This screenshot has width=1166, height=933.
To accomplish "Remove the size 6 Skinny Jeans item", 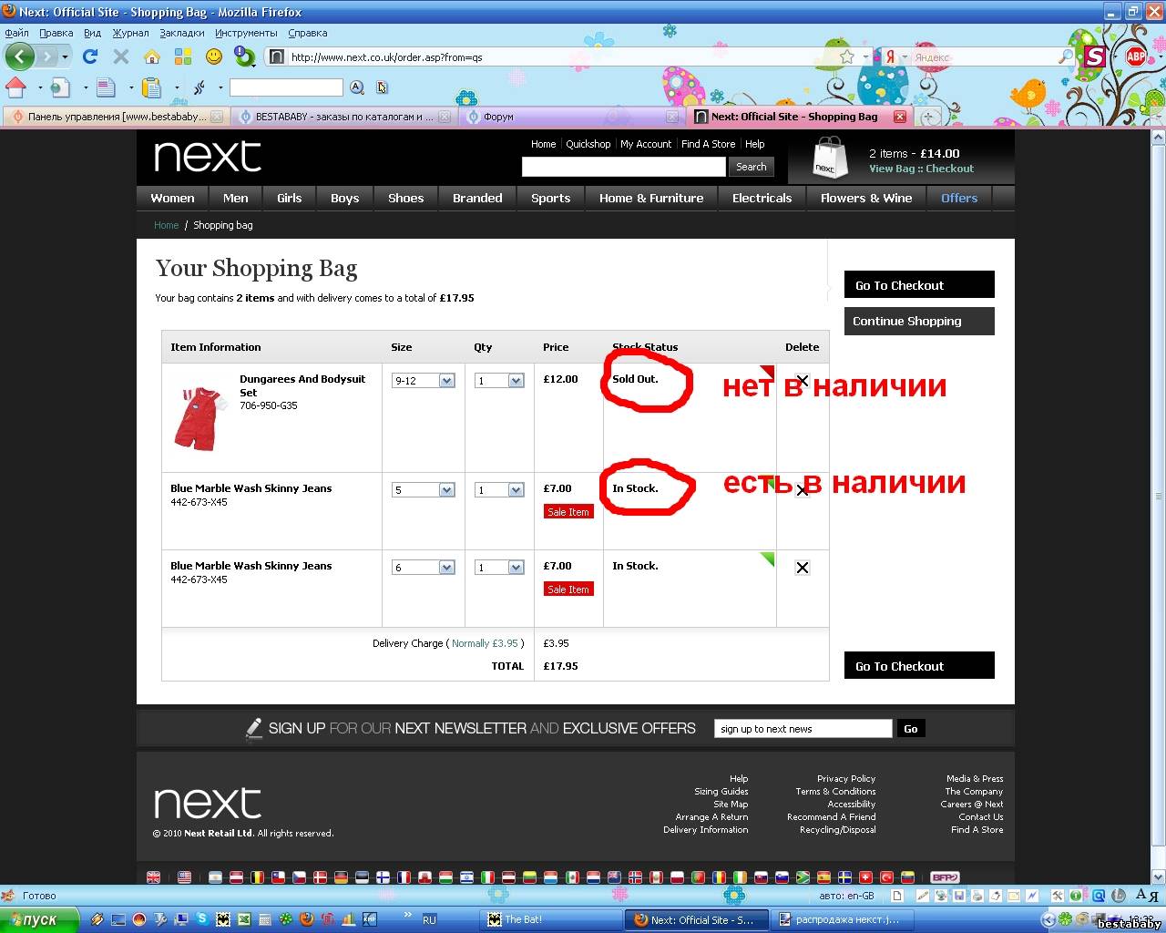I will [802, 568].
